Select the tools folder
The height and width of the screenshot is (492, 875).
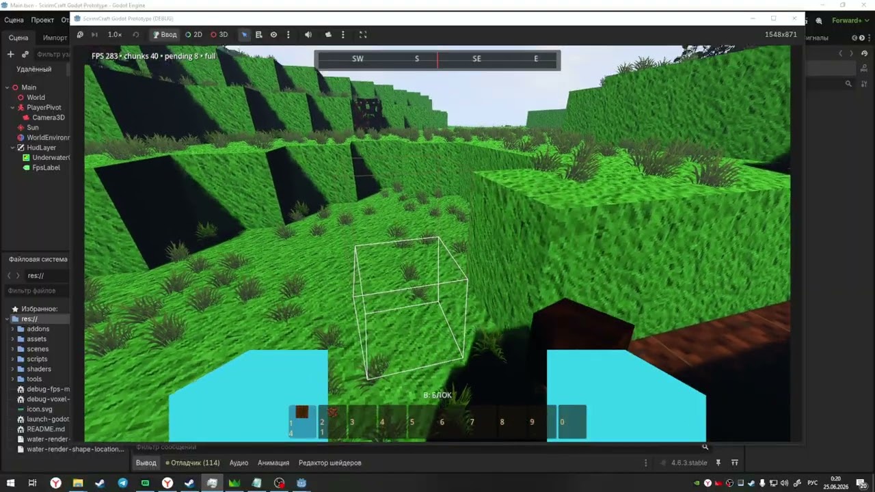coord(34,379)
